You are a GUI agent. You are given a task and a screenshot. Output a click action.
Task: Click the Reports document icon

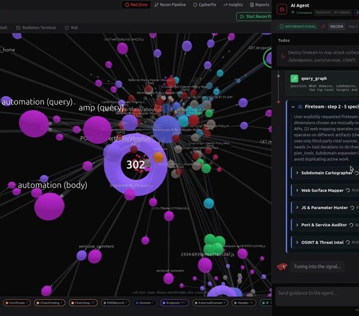coord(252,5)
